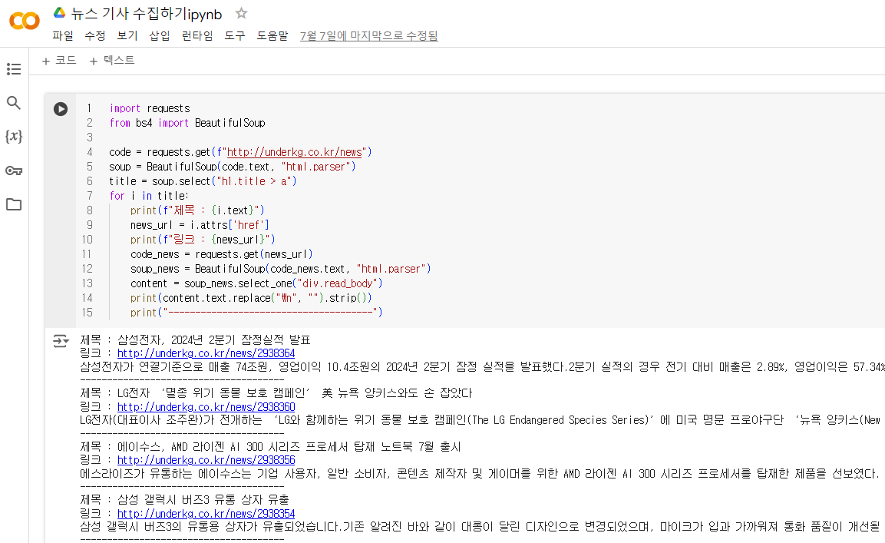Click output title '삼성 갤럭시 버즈3 유통 상자 유출'
This screenshot has height=543, width=885.
point(203,499)
